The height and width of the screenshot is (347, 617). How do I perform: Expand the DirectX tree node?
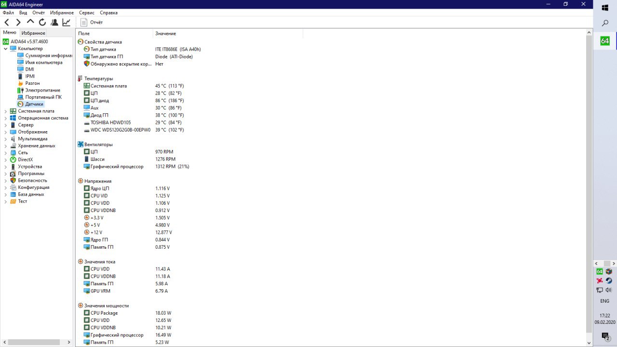tap(5, 160)
